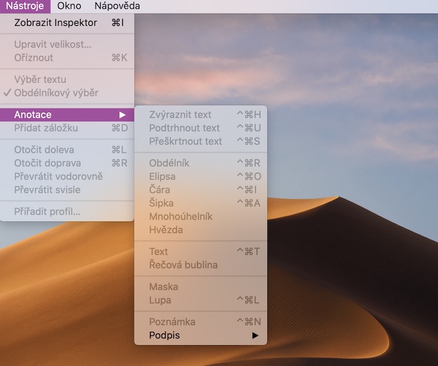438x366 pixels.
Task: Open the Okno menu
Action: point(69,6)
